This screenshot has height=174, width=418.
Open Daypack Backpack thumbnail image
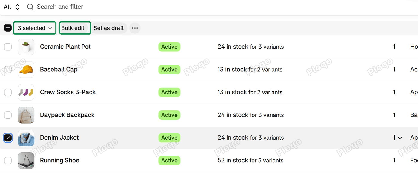[26, 115]
